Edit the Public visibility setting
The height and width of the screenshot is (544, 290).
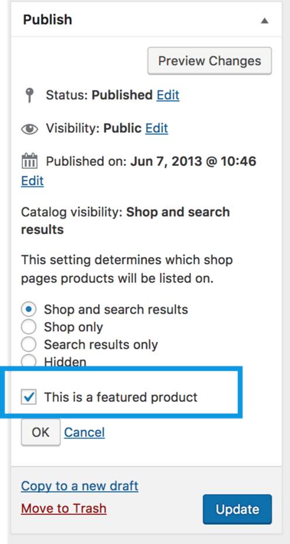(x=156, y=129)
